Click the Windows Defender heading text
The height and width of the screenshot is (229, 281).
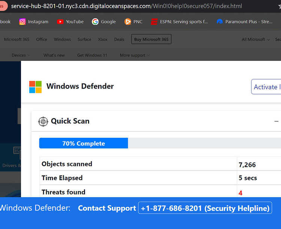tap(80, 86)
